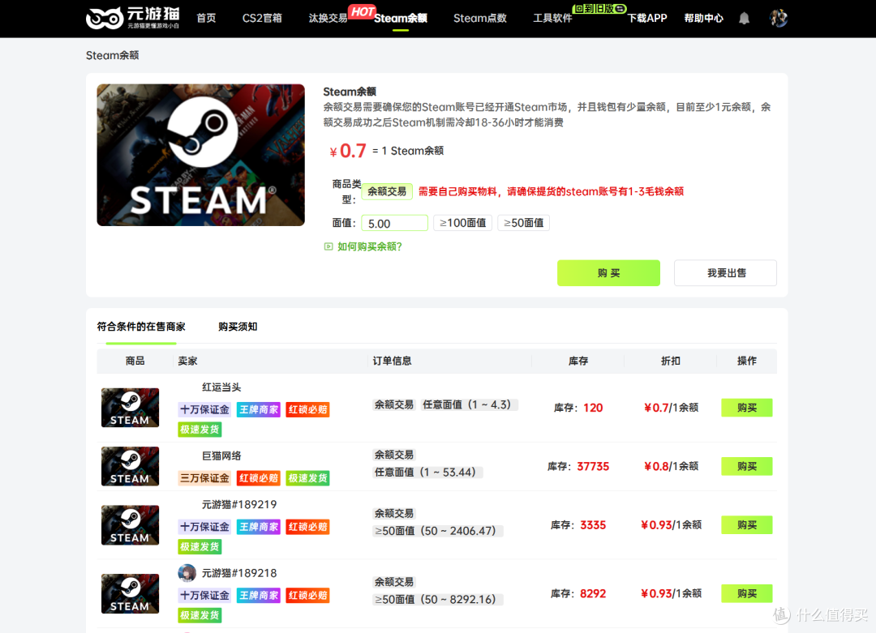Click 王牌商家 badge of 元游猫#189218
The image size is (876, 633).
coord(259,595)
